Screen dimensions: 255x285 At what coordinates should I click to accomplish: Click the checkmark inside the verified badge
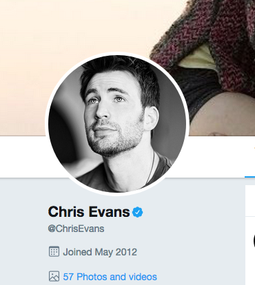[137, 212]
